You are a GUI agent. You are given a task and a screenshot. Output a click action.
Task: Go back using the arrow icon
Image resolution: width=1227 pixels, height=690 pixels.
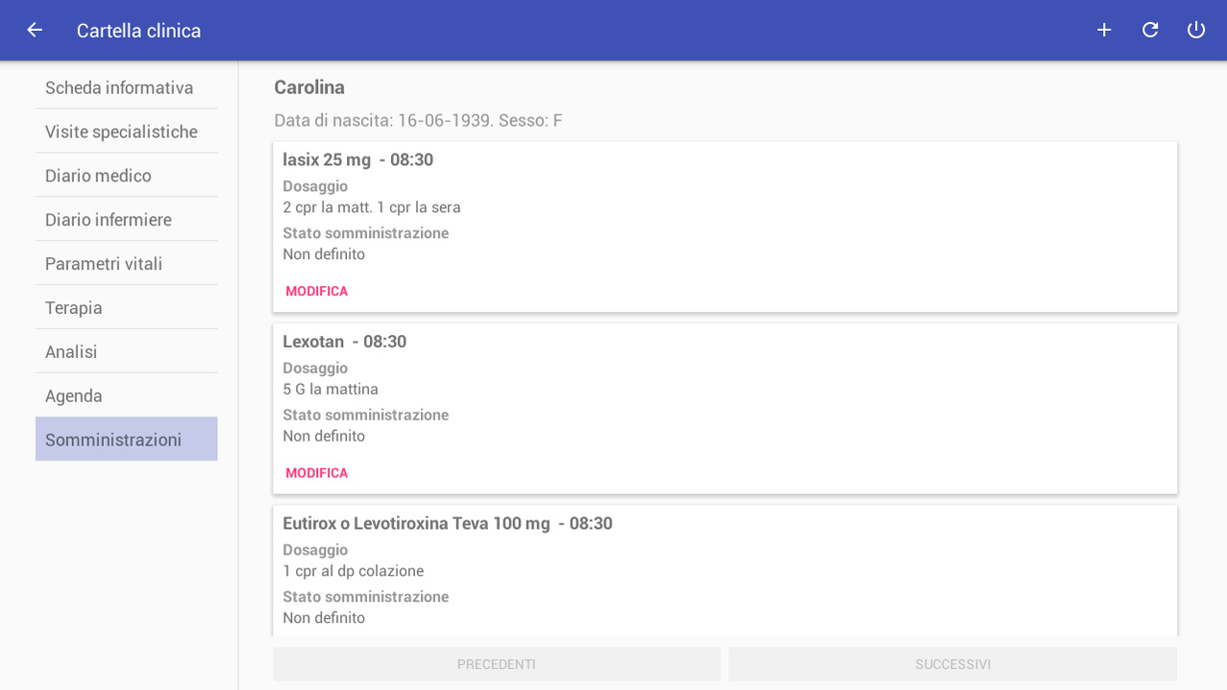(35, 30)
